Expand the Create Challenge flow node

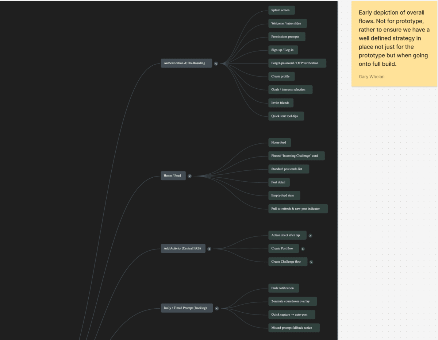pos(311,262)
